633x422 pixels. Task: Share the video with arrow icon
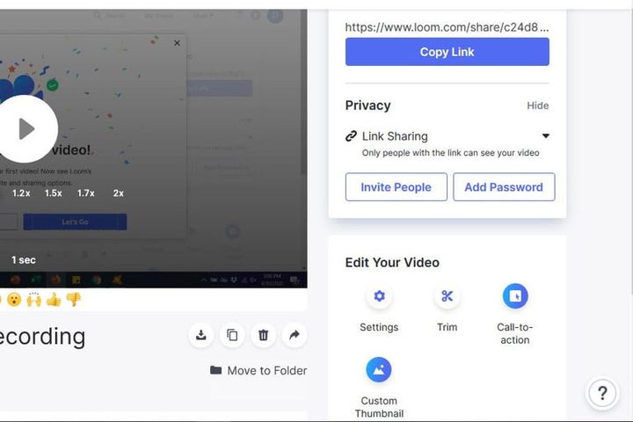[295, 335]
